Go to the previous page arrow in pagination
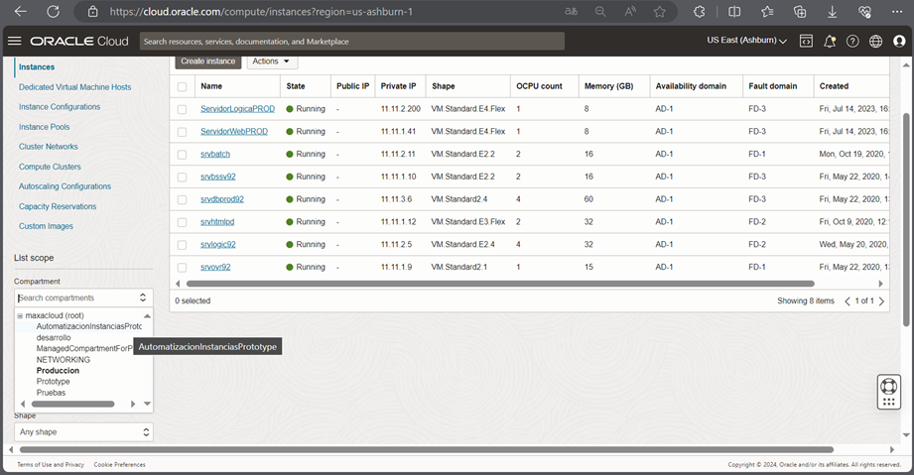This screenshot has width=914, height=475. point(848,300)
